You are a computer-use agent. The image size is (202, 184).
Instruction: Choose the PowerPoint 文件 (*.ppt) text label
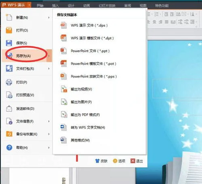click(90, 51)
